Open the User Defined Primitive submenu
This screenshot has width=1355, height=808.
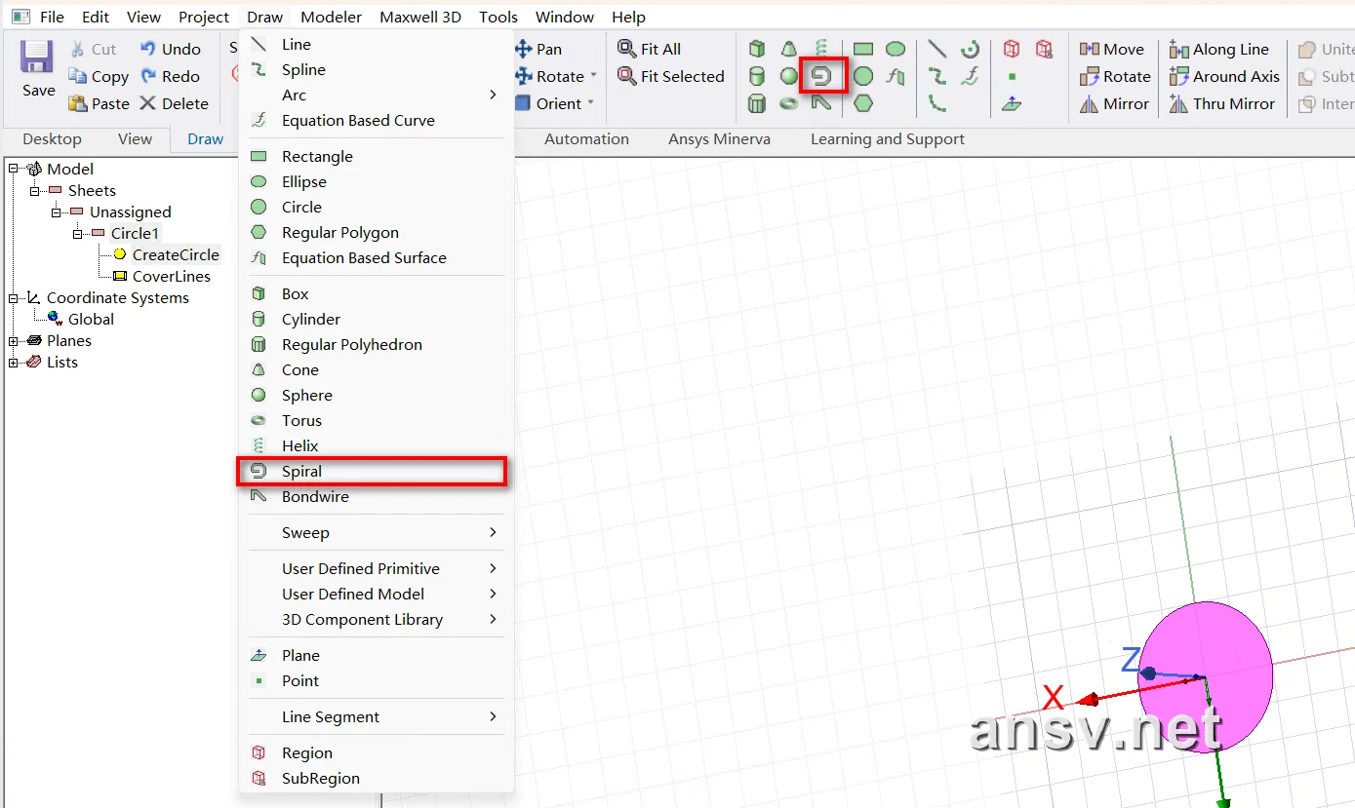377,568
